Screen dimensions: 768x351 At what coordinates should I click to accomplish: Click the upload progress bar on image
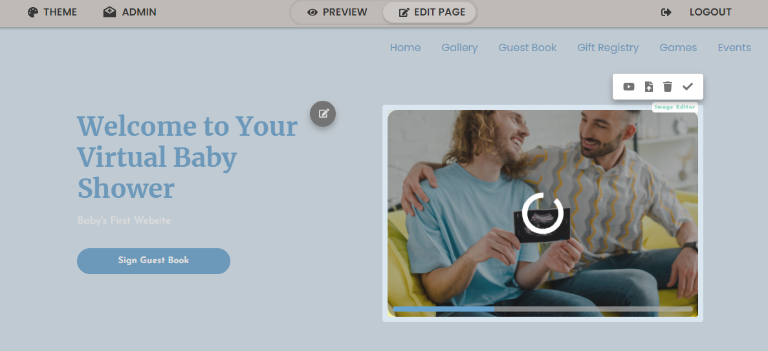pos(543,309)
